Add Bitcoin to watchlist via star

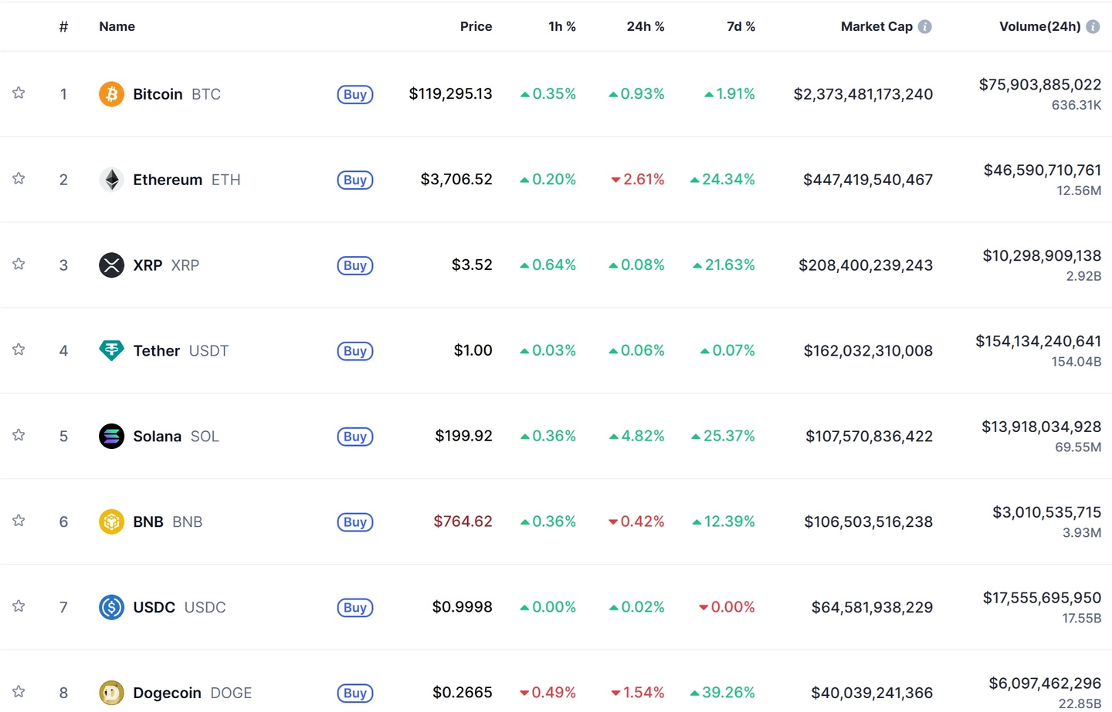(x=18, y=93)
